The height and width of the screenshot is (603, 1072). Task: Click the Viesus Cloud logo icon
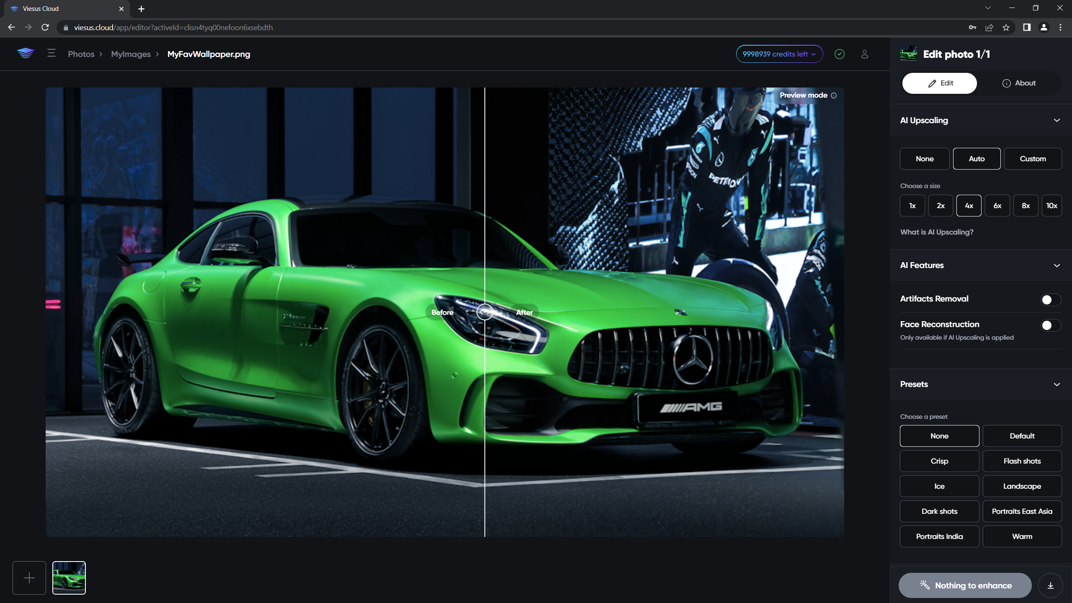[26, 53]
